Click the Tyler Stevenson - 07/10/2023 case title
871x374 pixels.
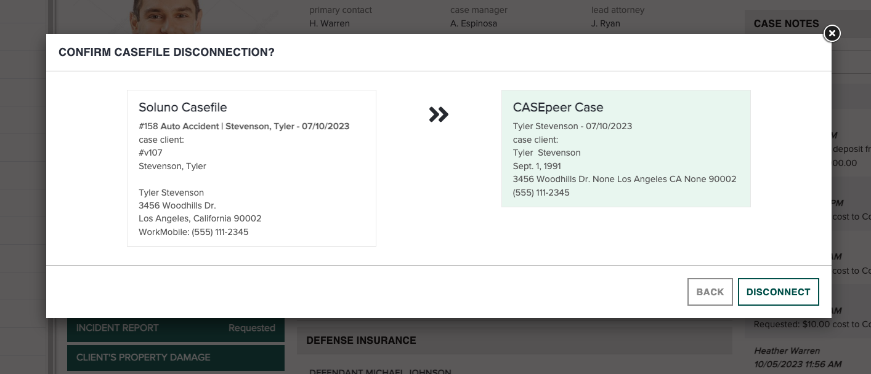(x=573, y=126)
